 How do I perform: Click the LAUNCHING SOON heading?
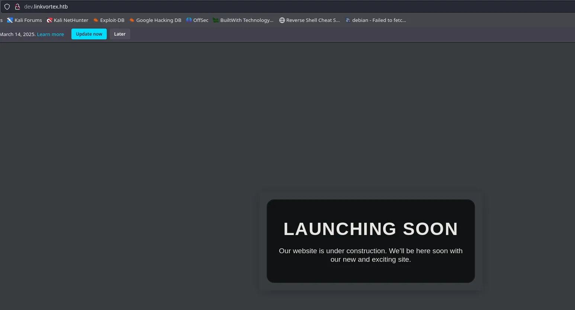pos(370,229)
